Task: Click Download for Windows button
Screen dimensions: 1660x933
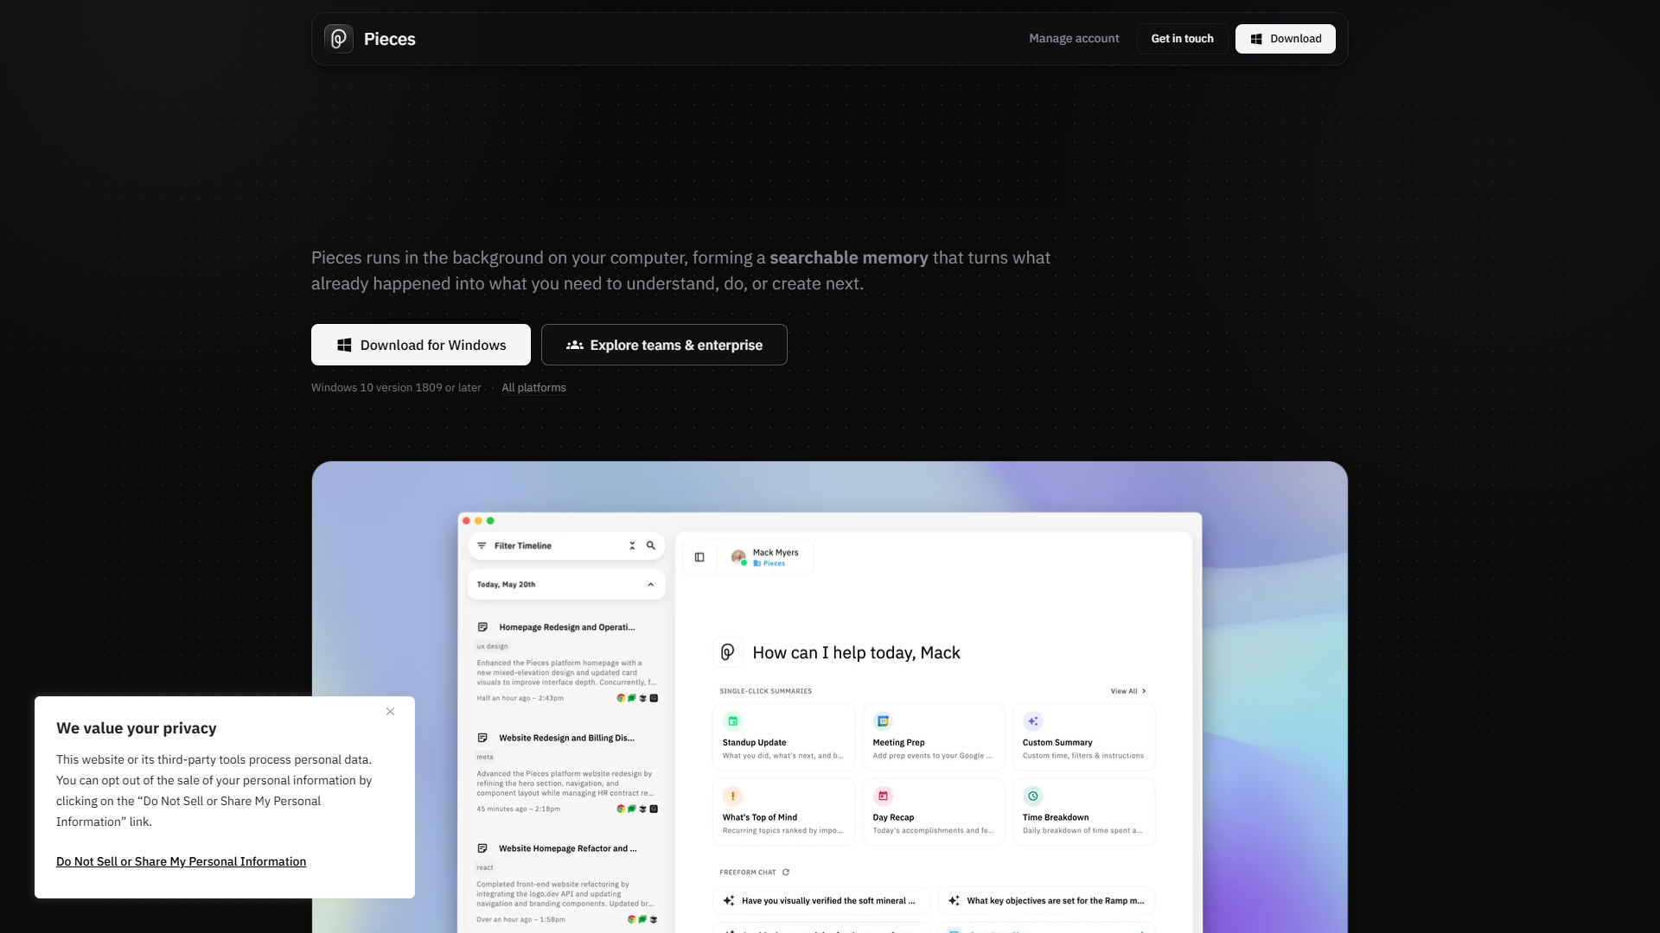Action: click(421, 345)
